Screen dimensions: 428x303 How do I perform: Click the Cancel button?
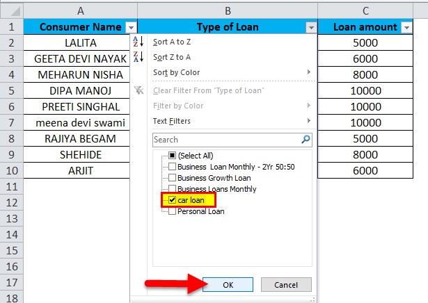pyautogui.click(x=286, y=285)
